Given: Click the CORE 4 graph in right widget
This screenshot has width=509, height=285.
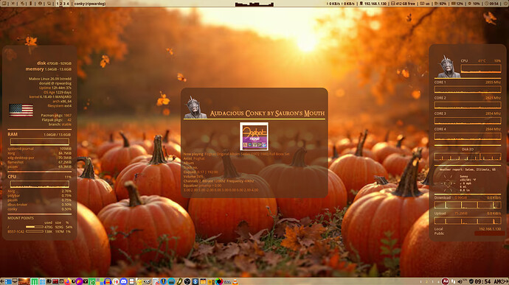Looking at the screenshot, I should (468, 136).
